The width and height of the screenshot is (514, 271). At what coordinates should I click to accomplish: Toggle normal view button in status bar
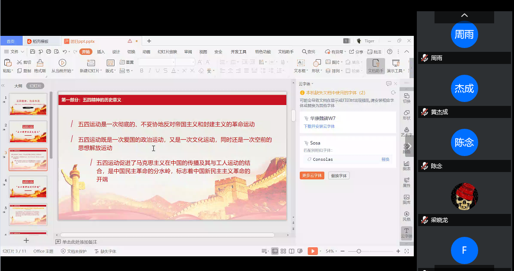(x=275, y=251)
